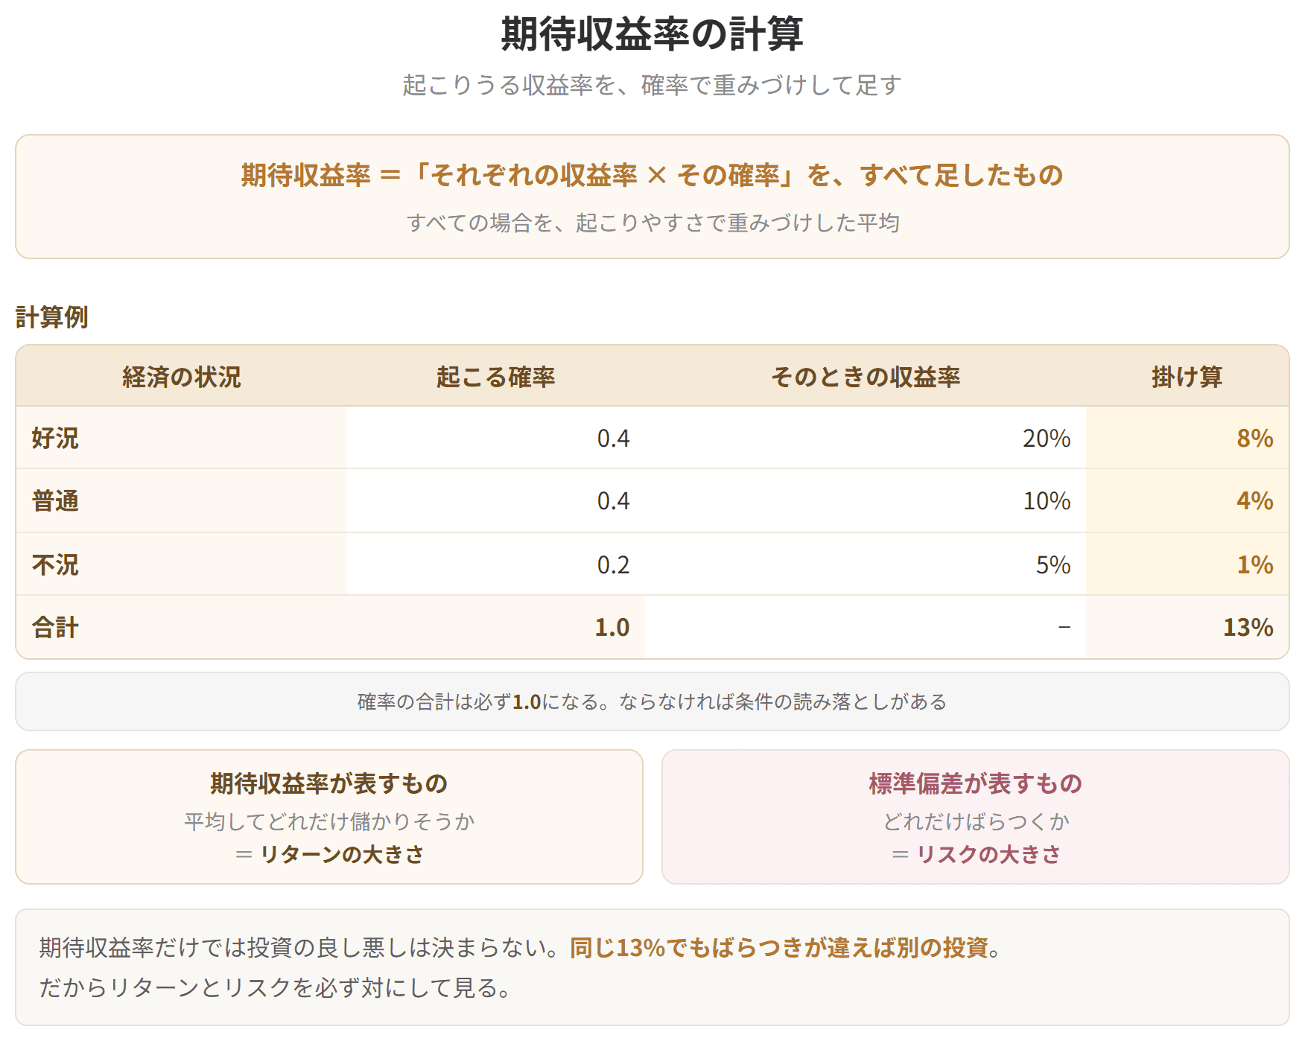Click the note すべての場合を、起こりやすさで重みづけした平均
Screen dimensions: 1305x1041
(652, 223)
